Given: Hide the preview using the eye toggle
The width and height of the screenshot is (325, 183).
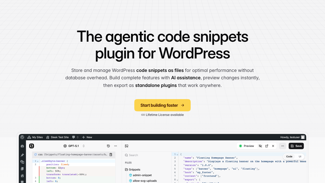Looking at the screenshot, I should tap(260, 146).
